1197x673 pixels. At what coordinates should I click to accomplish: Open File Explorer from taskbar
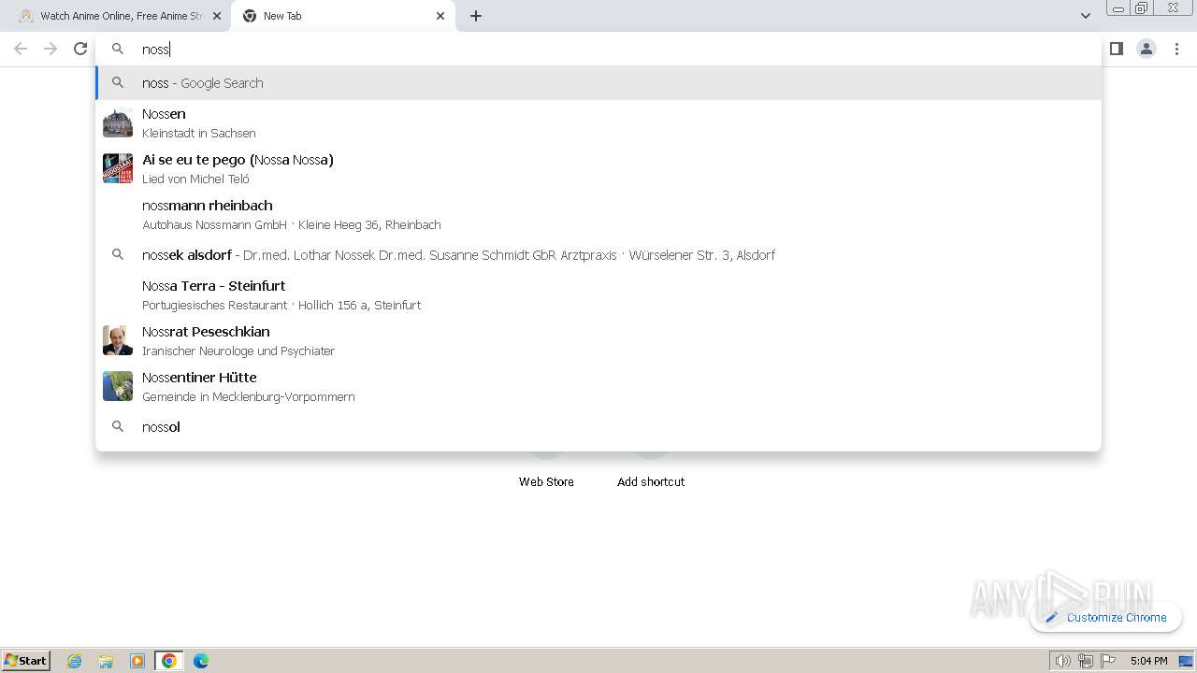click(106, 661)
